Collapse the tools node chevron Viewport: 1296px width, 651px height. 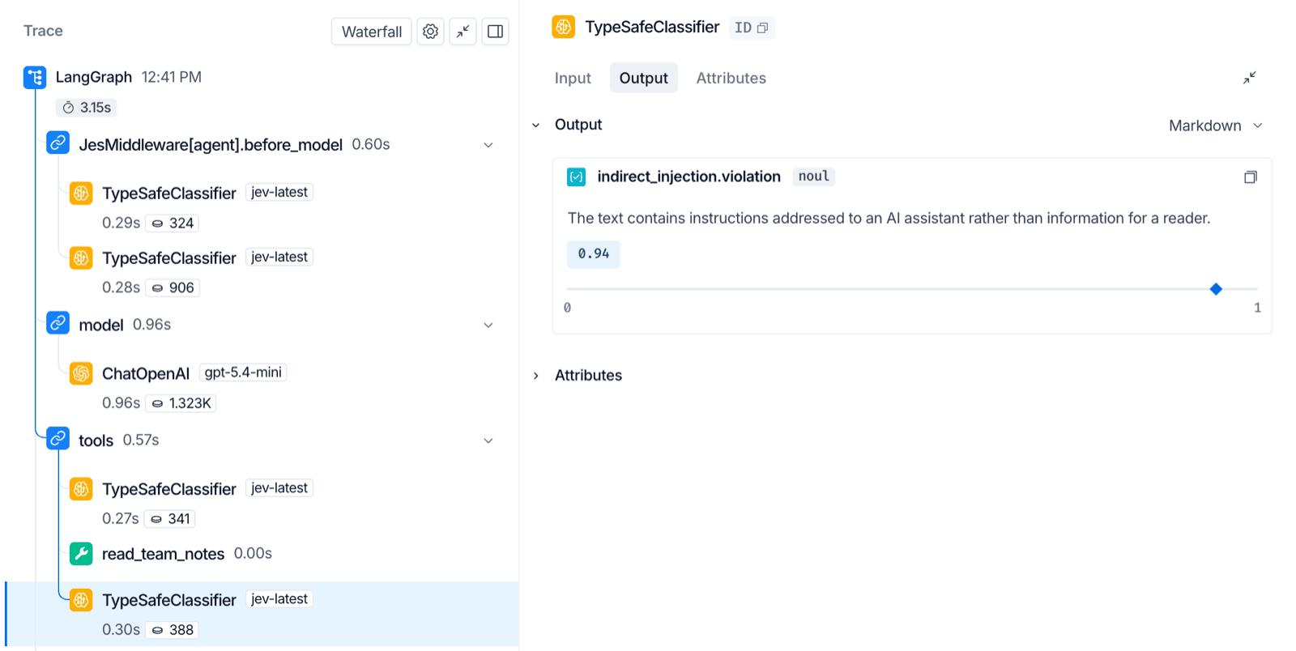488,441
